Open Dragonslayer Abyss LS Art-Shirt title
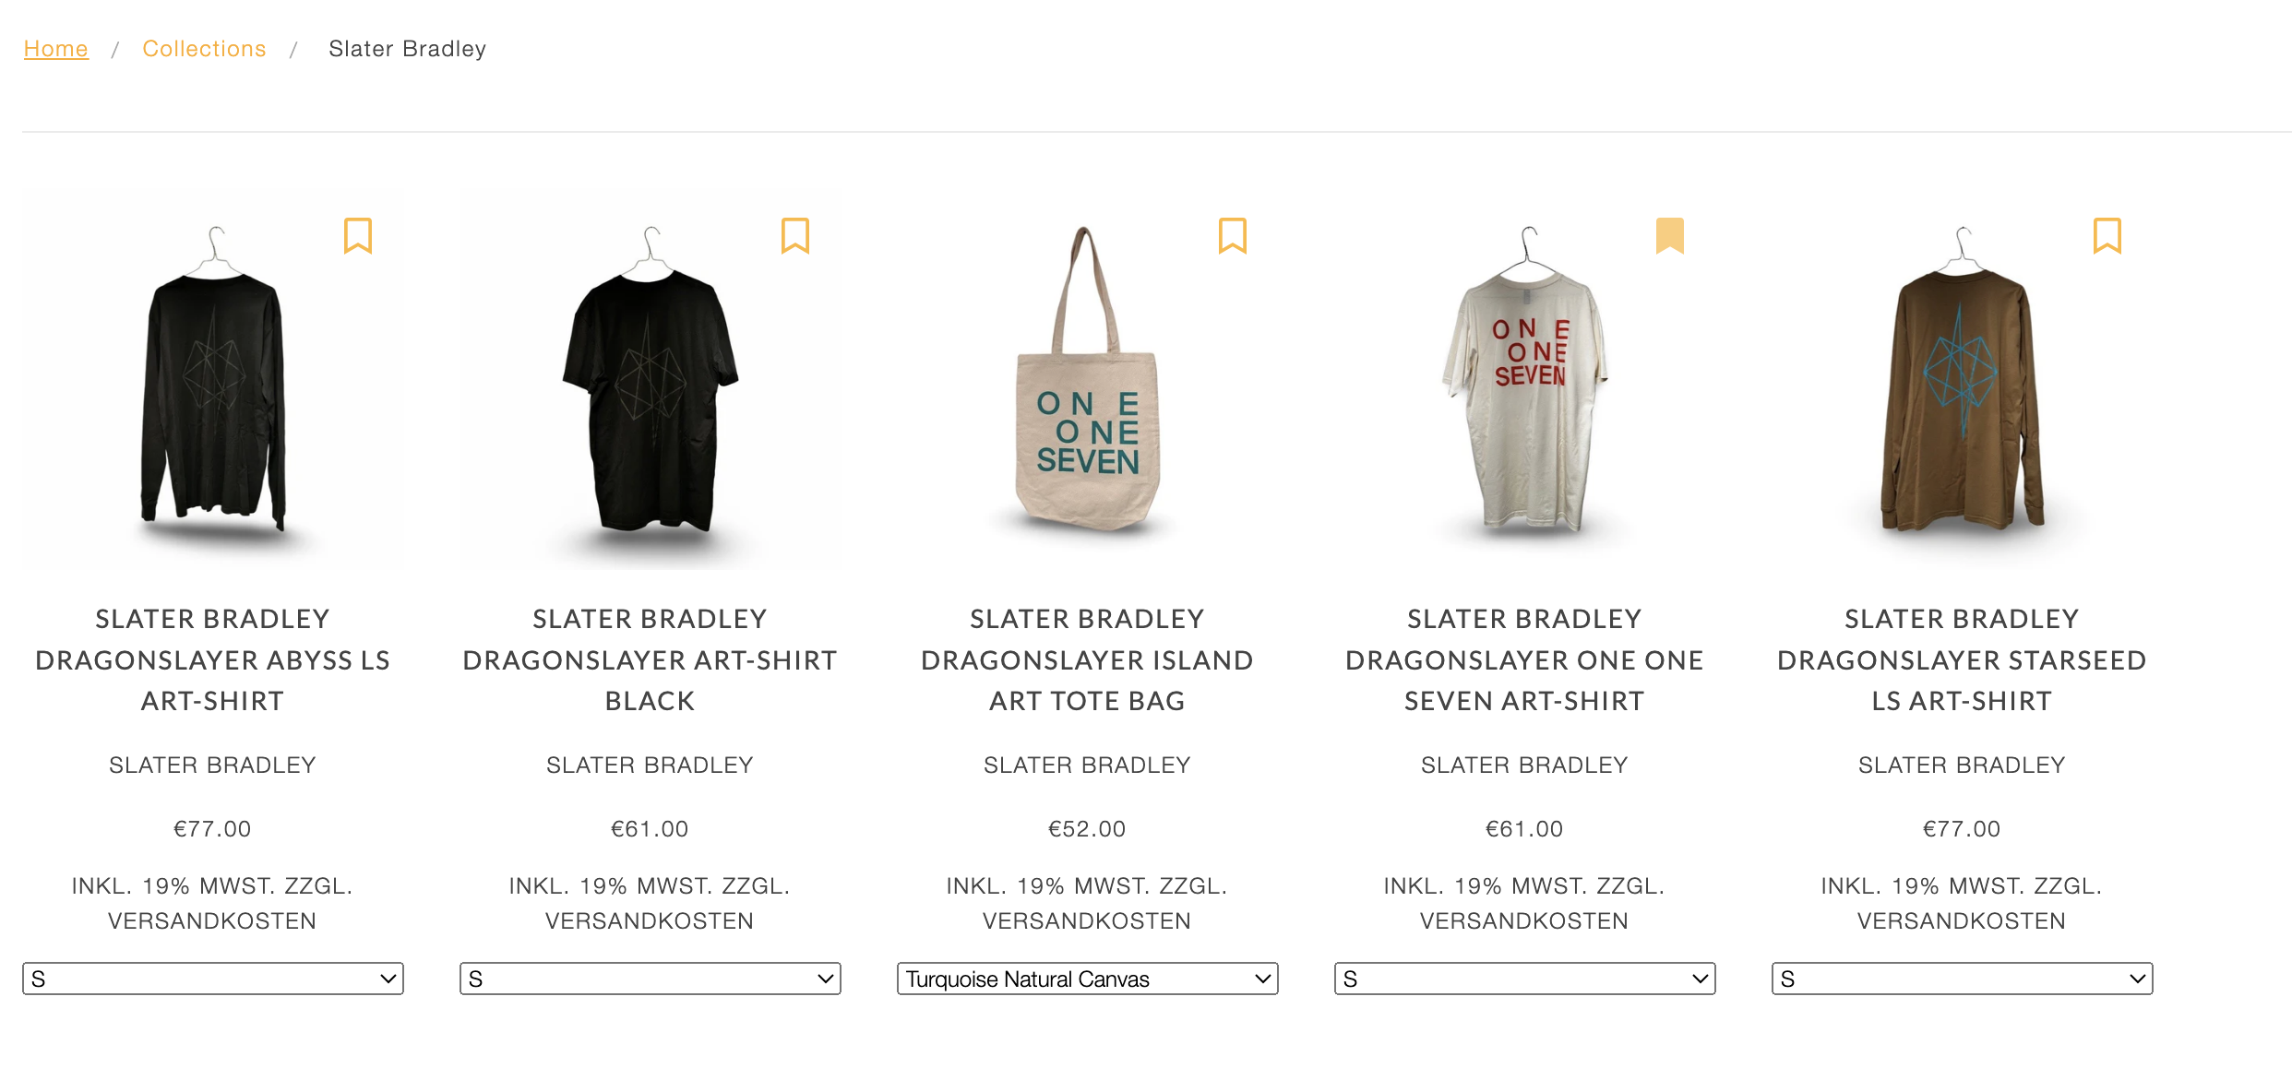Image resolution: width=2292 pixels, height=1068 pixels. pyautogui.click(x=213, y=659)
